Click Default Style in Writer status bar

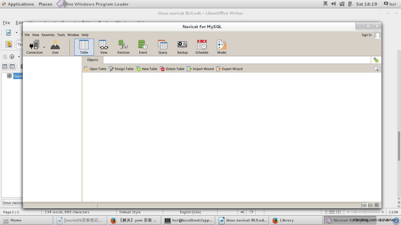(130, 212)
